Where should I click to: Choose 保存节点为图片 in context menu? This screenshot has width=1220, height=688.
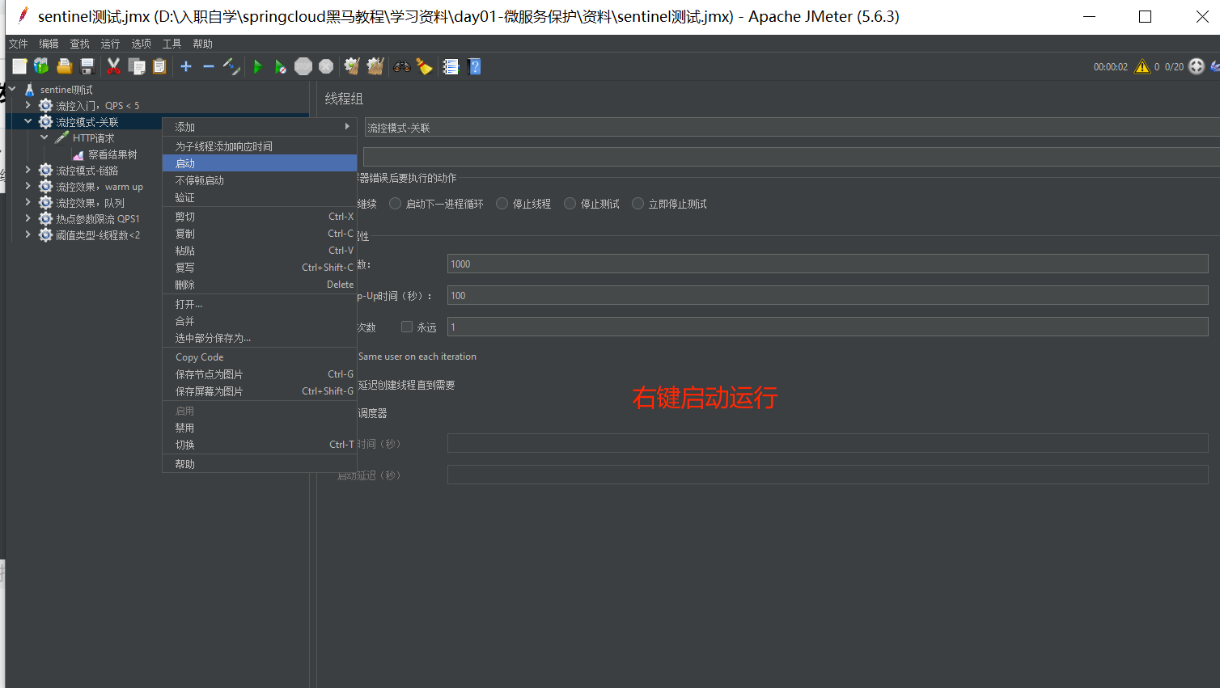260,374
